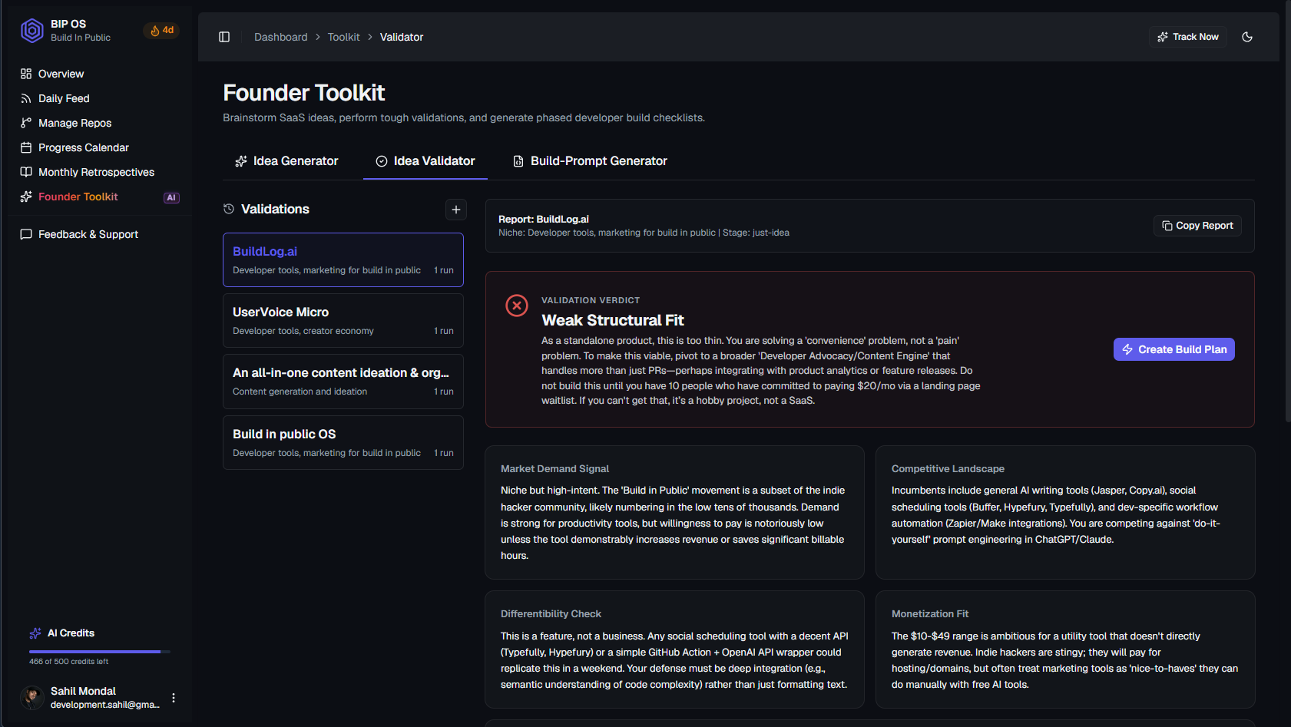The height and width of the screenshot is (727, 1291).
Task: Click Validator breadcrumb text
Action: [x=402, y=37]
